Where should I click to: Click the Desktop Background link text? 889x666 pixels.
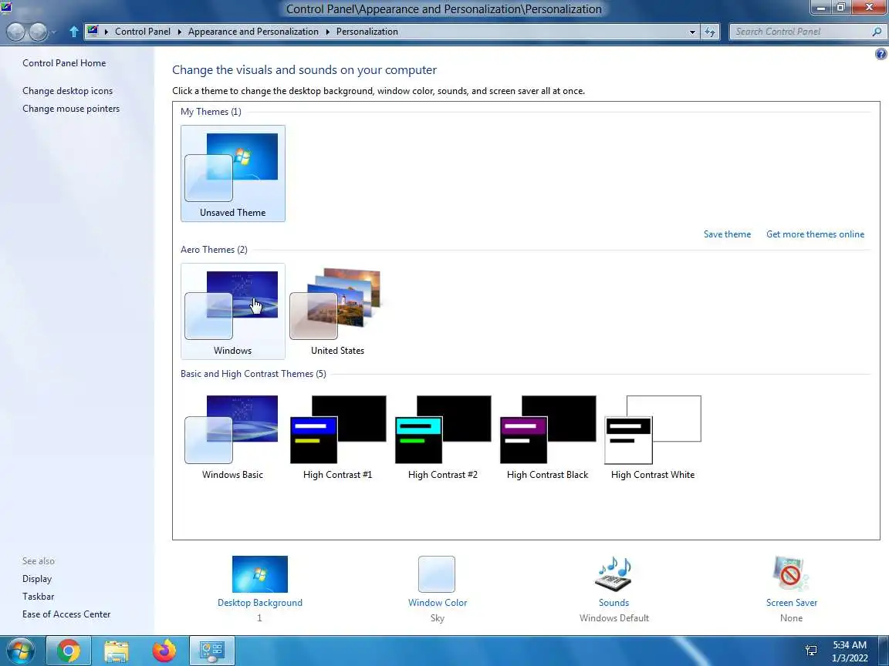point(259,603)
